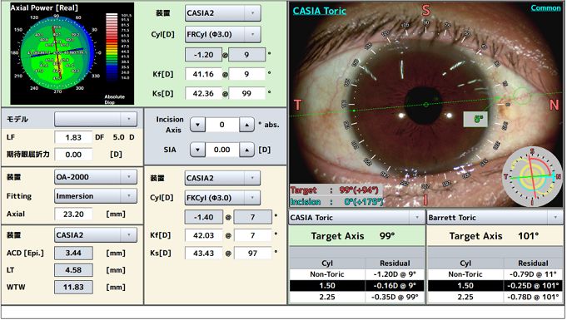The height and width of the screenshot is (320, 567).
Task: Click Barrett Toric Target Axis 101° header
Action: click(495, 236)
